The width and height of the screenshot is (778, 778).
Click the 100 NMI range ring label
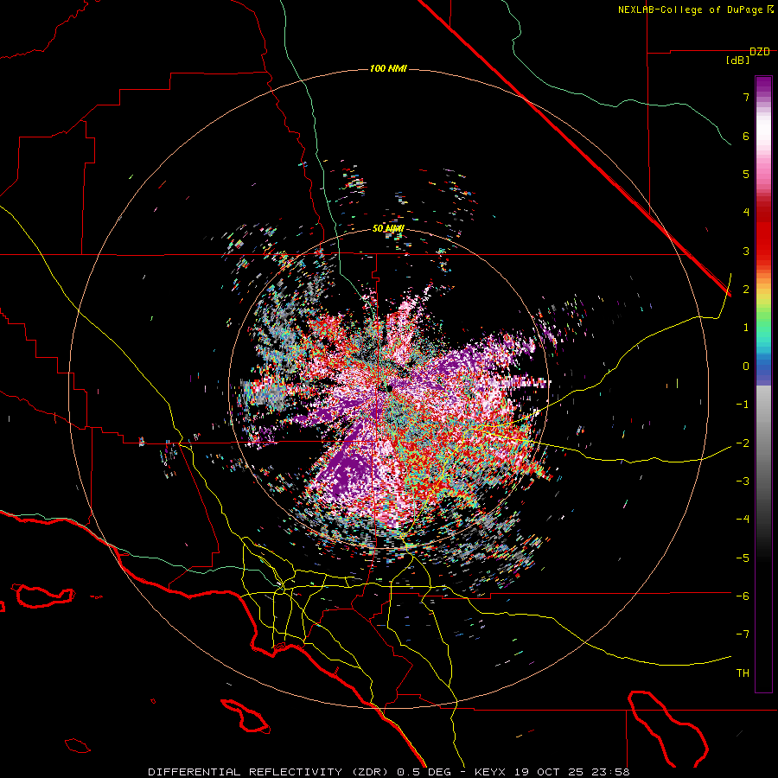[388, 68]
